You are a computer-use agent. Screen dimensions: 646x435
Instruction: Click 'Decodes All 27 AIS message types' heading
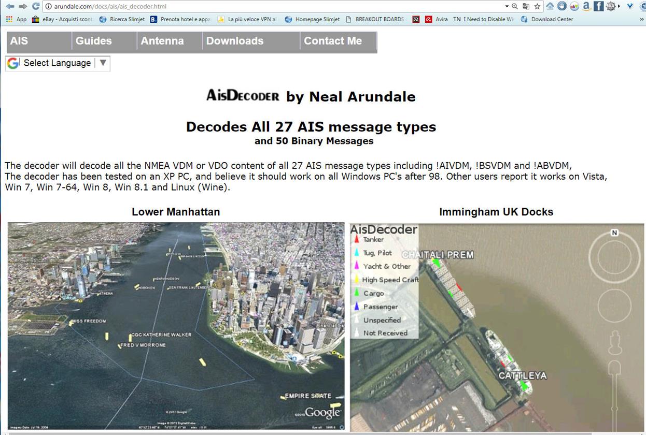click(311, 127)
